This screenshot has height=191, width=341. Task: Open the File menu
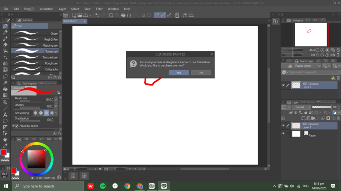(6, 9)
